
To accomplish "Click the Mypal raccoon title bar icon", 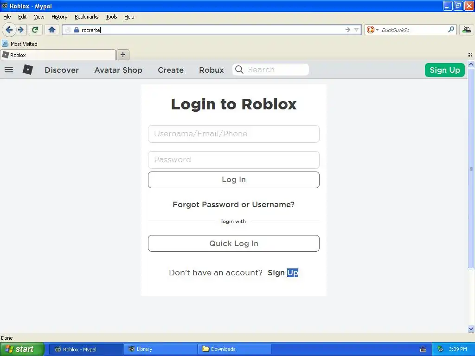I will (x=5, y=6).
